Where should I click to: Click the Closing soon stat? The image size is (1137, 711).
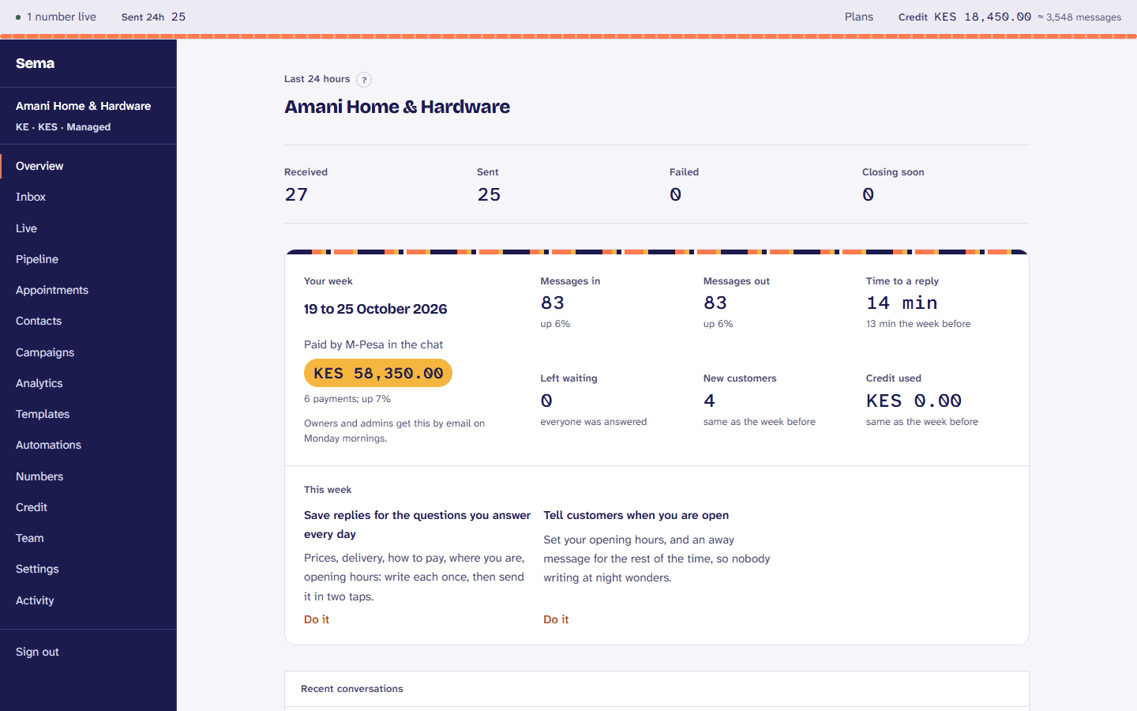tap(869, 194)
